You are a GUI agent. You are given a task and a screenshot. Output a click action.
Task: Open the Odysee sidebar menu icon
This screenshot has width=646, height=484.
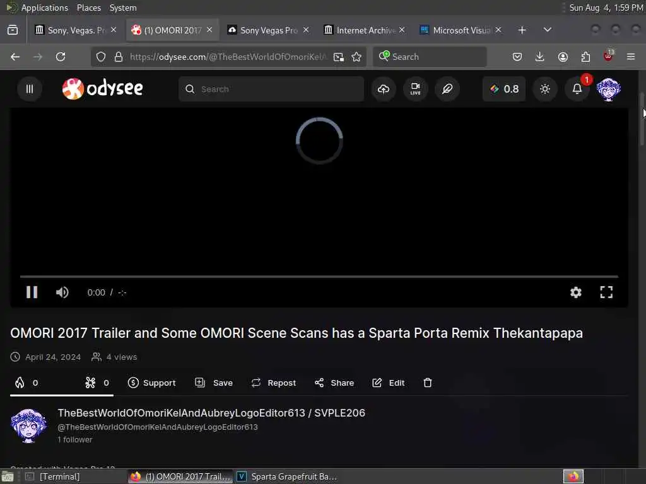point(29,89)
